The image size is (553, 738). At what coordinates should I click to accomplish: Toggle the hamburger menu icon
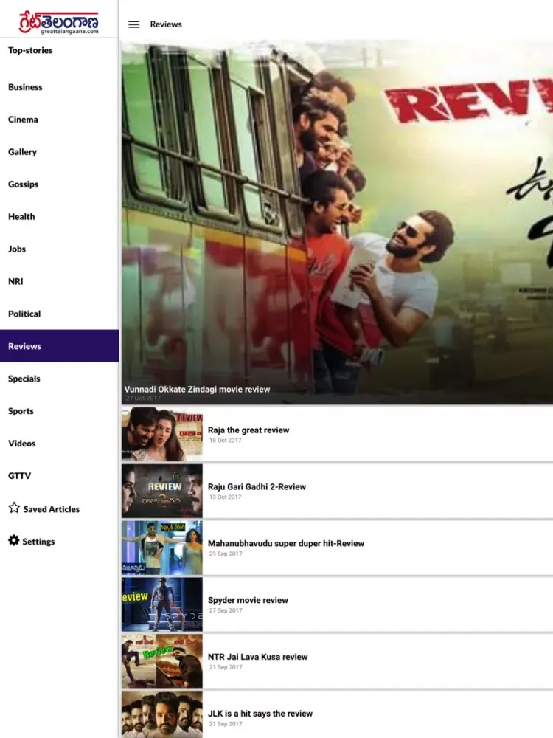point(134,24)
